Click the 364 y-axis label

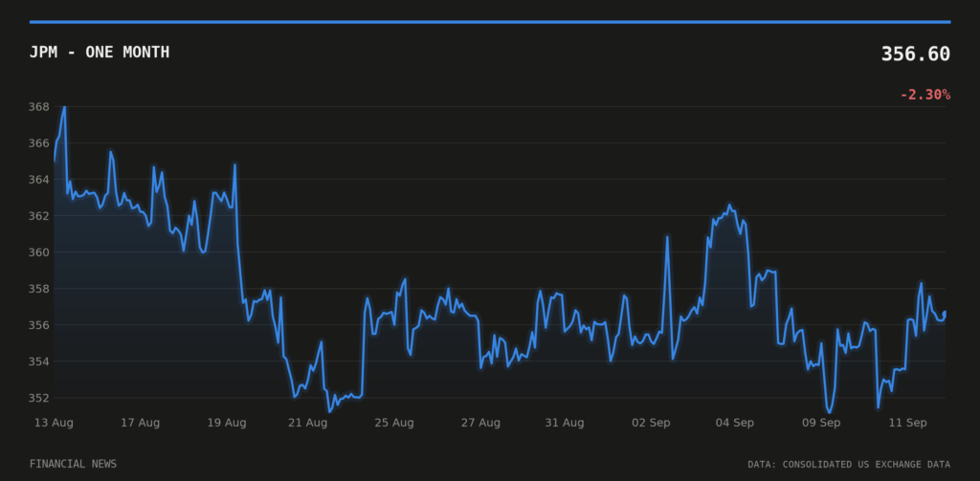38,179
